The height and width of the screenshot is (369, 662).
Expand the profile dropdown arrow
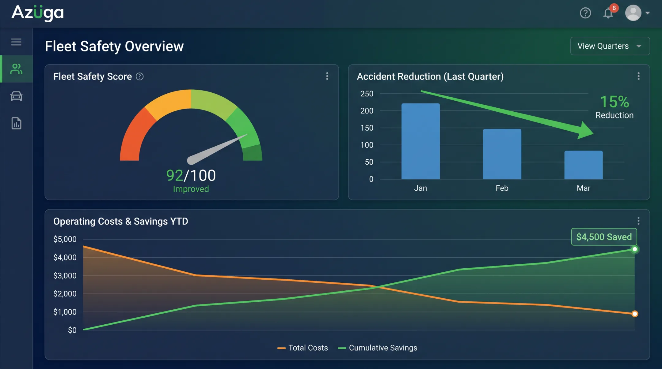[x=648, y=13]
